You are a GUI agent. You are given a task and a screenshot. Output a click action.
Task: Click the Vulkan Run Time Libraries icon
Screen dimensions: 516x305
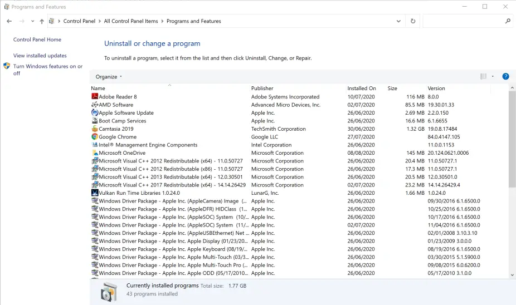pyautogui.click(x=95, y=193)
